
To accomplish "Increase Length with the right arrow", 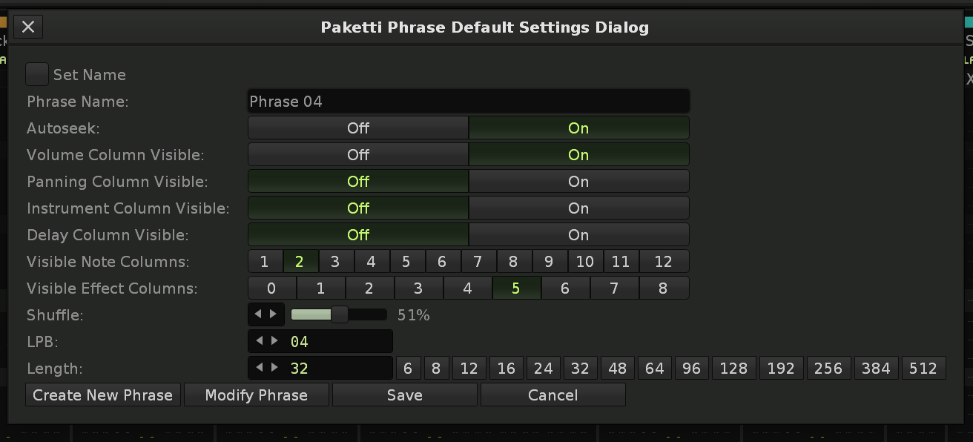I will coord(274,368).
